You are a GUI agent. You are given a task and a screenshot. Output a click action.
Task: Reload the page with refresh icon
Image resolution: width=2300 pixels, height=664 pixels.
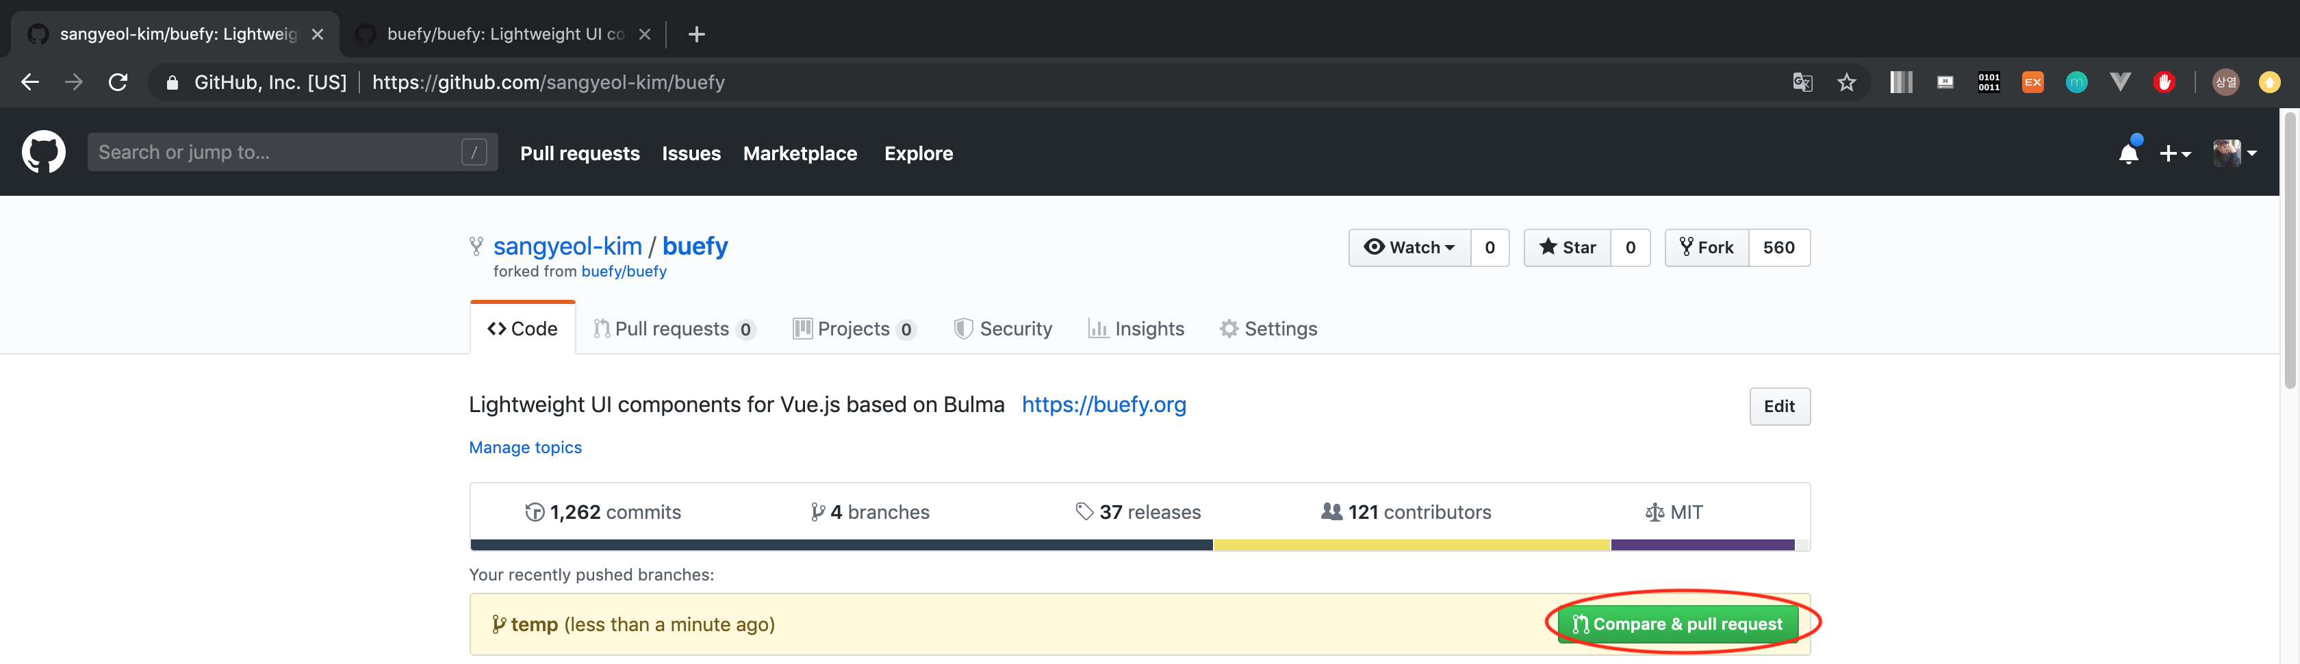pyautogui.click(x=118, y=82)
